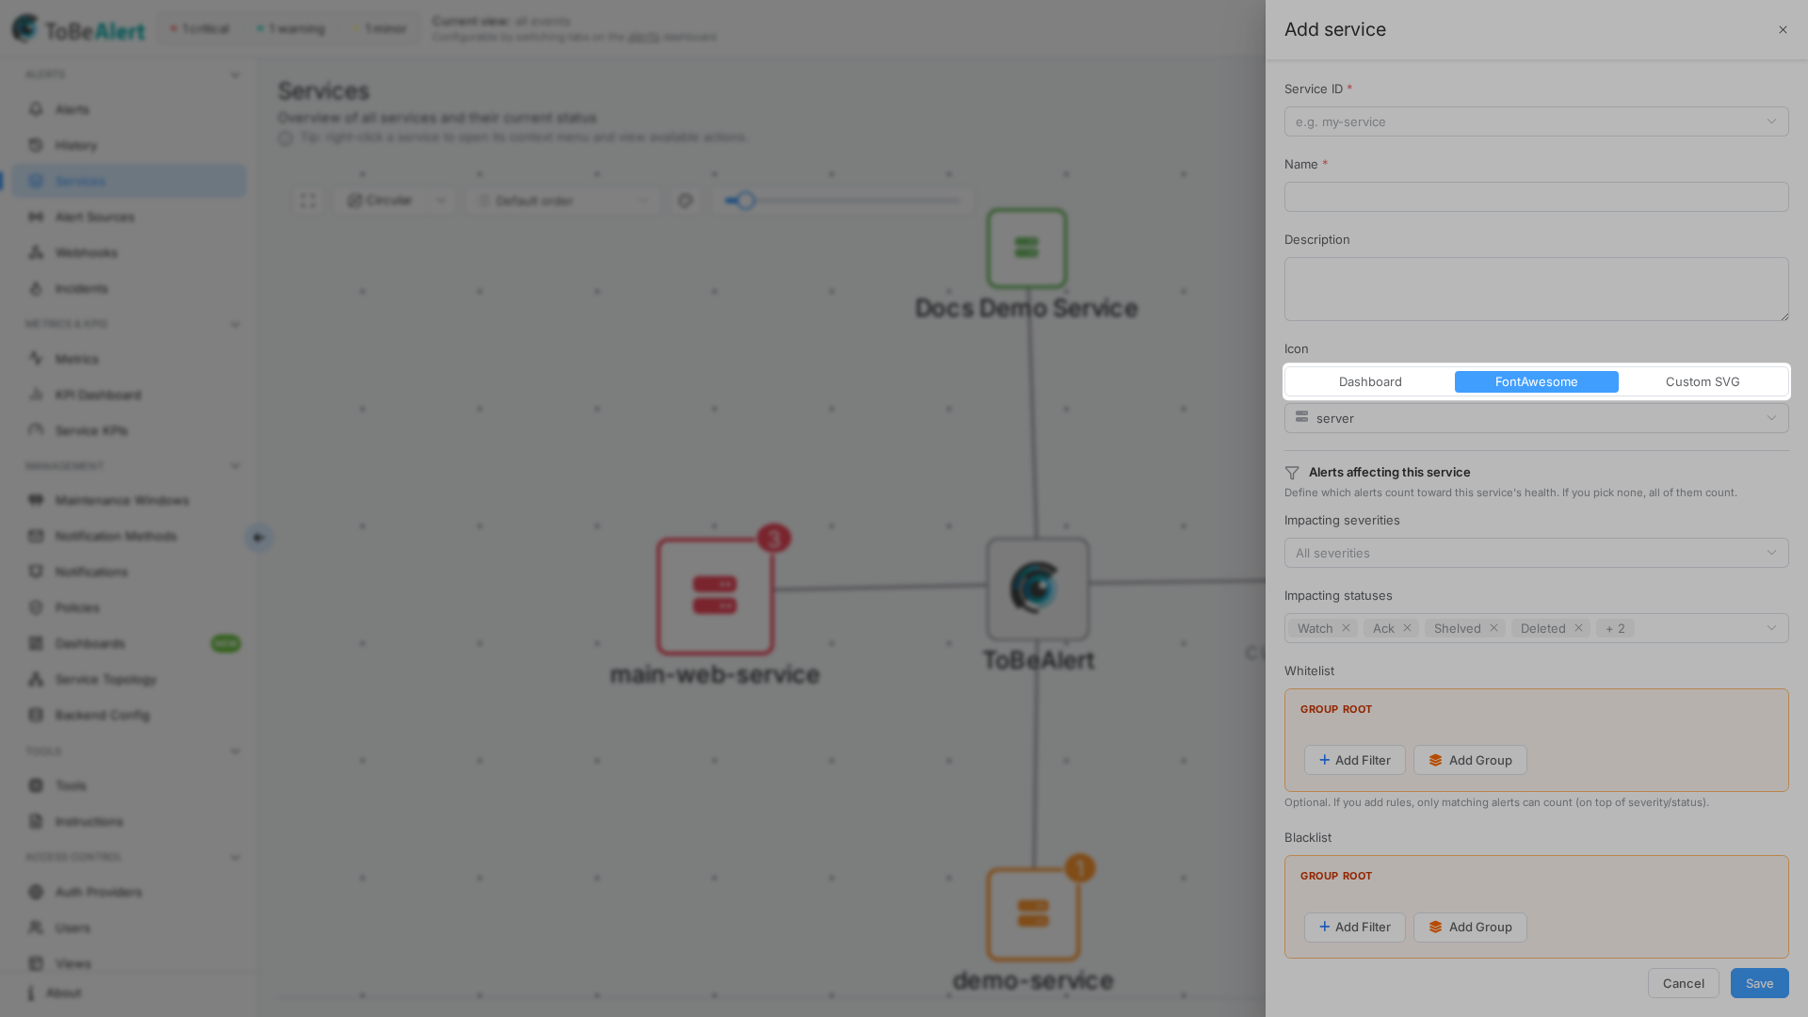Viewport: 1808px width, 1017px height.
Task: Open Incidents sidebar item
Action: pos(129,288)
